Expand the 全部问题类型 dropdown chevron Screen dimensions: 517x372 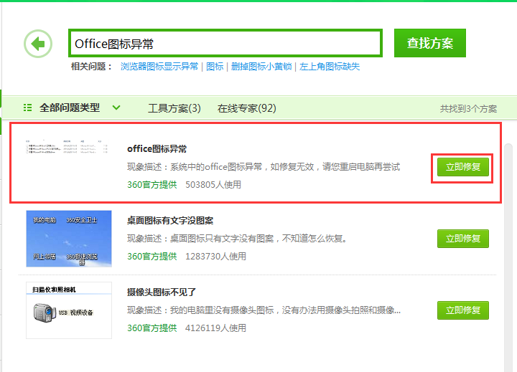coord(116,108)
